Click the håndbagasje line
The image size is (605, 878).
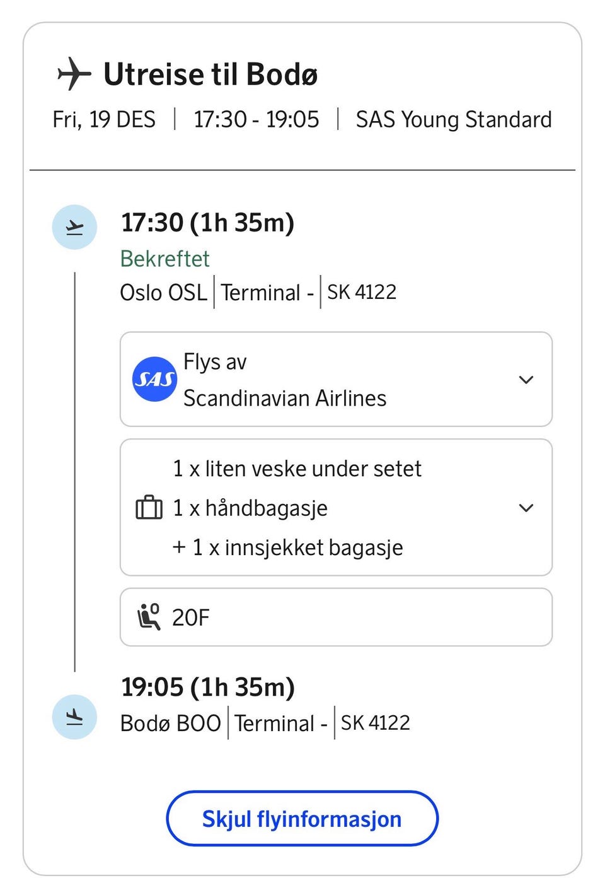(x=250, y=508)
